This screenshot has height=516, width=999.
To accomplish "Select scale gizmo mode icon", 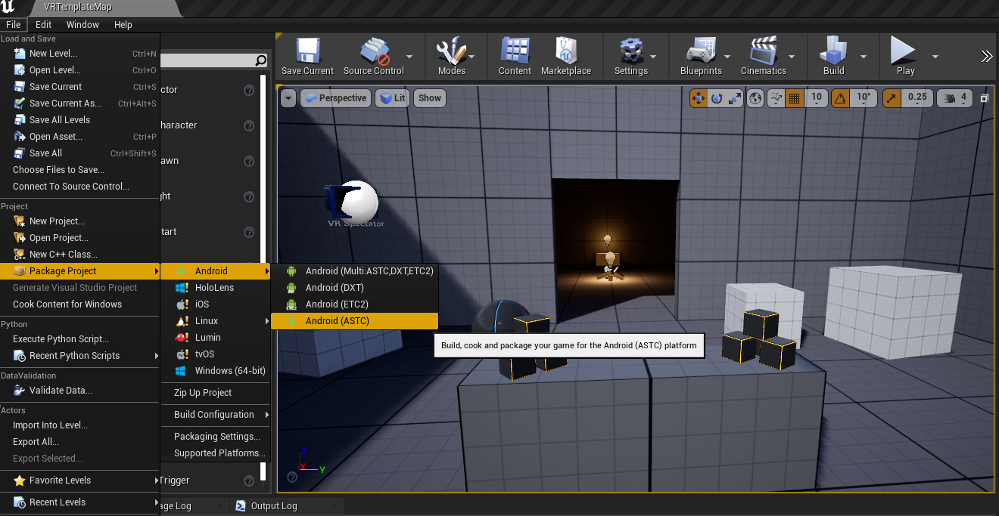I will pyautogui.click(x=734, y=98).
